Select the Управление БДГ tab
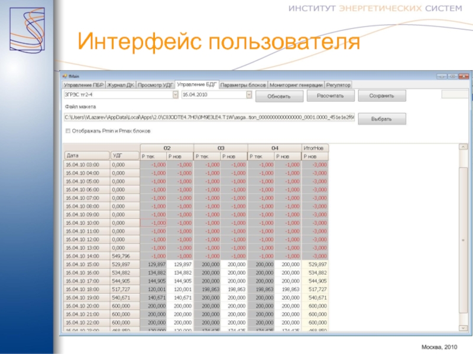The width and height of the screenshot is (473, 354). (197, 84)
